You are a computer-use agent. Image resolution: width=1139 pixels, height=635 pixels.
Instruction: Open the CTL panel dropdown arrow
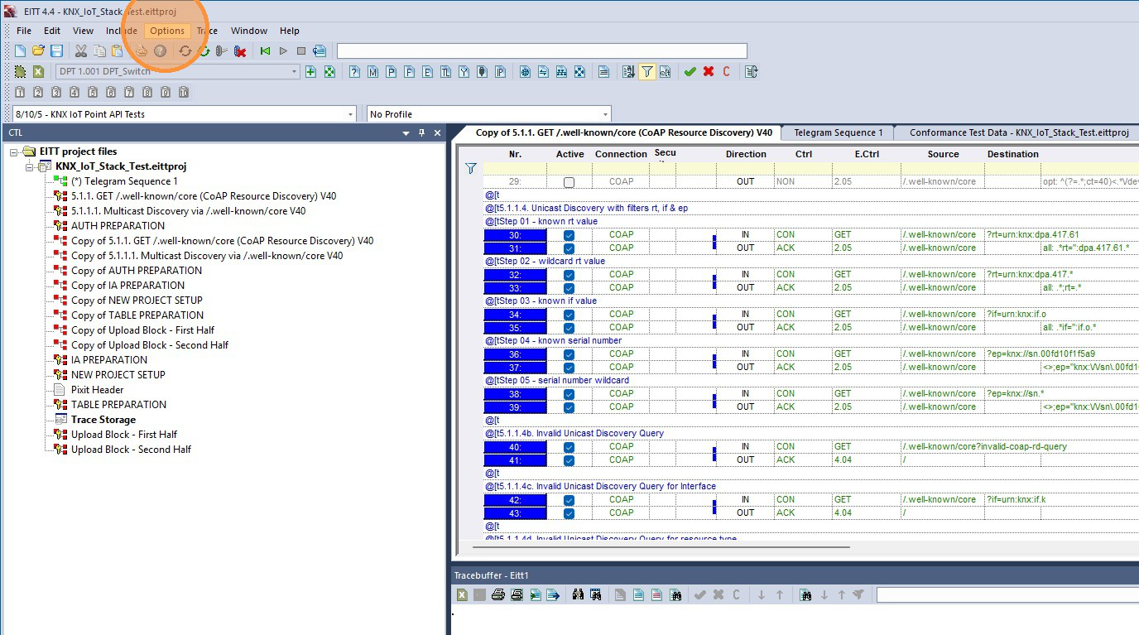(406, 133)
